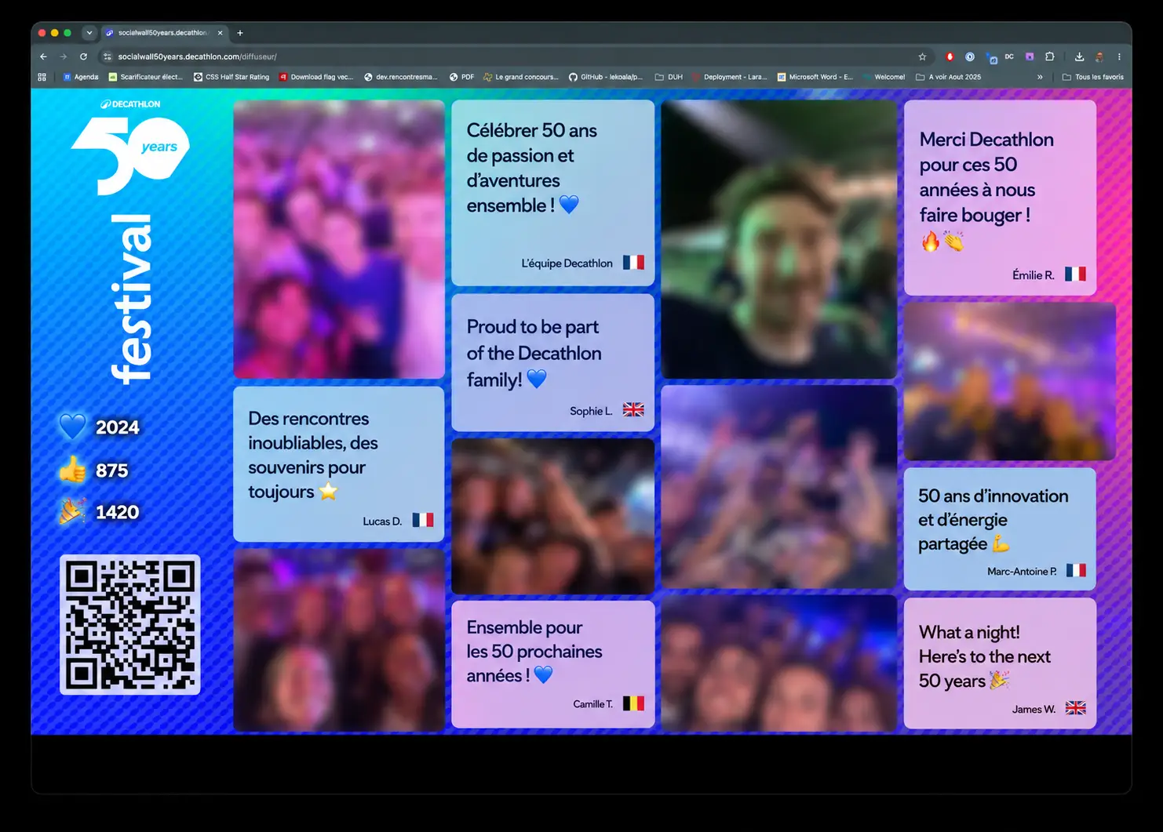Open the 'Download flag vec...' bookmark
Image resolution: width=1163 pixels, height=832 pixels.
coord(316,77)
